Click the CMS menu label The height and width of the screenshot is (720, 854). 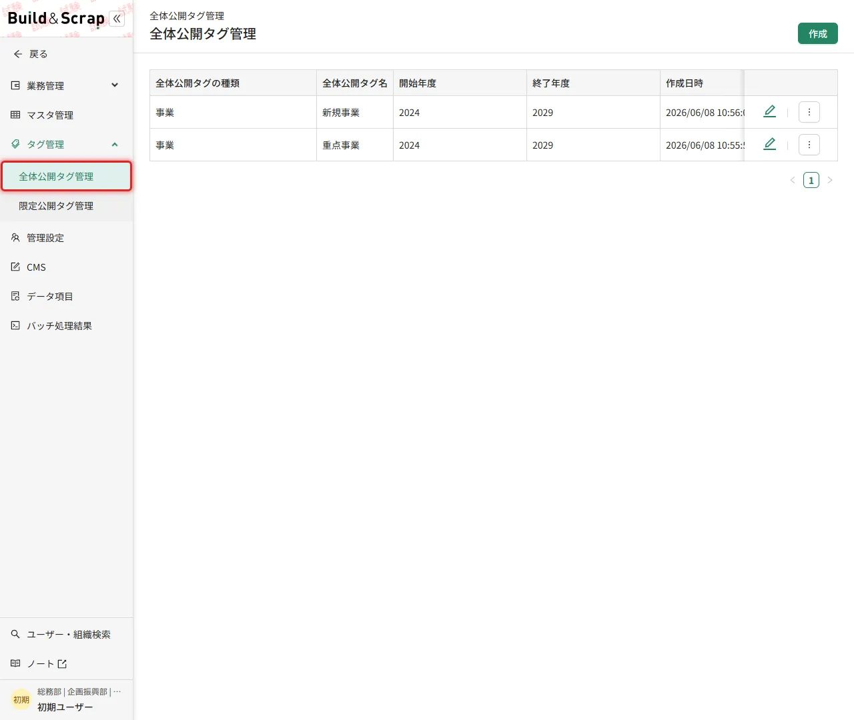36,267
